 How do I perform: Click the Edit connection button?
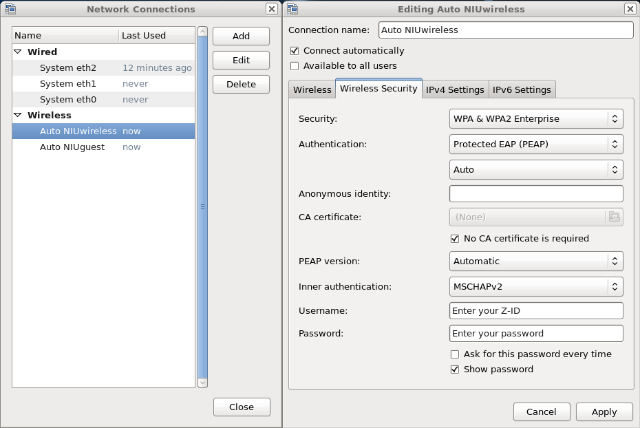pos(241,61)
